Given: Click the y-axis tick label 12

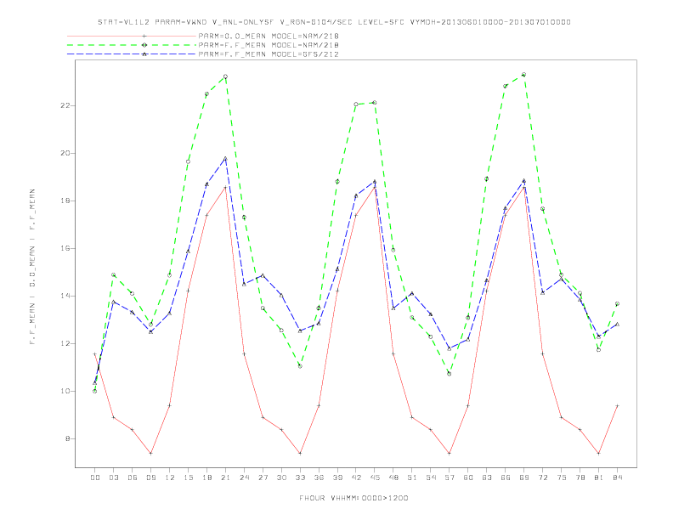Looking at the screenshot, I should coord(65,344).
